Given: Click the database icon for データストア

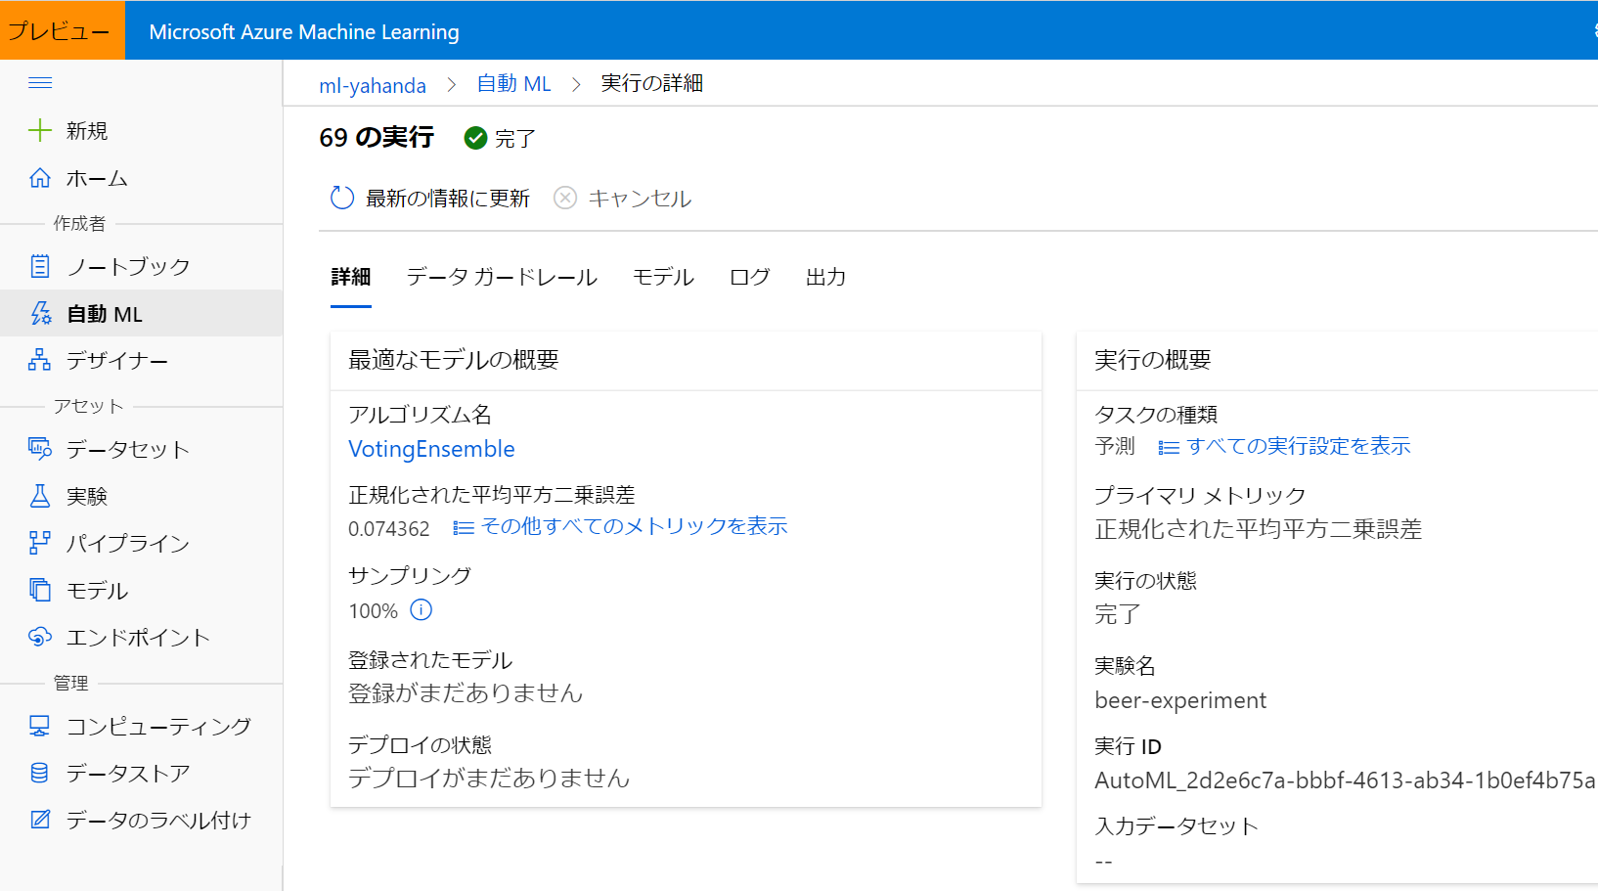Looking at the screenshot, I should tap(40, 773).
